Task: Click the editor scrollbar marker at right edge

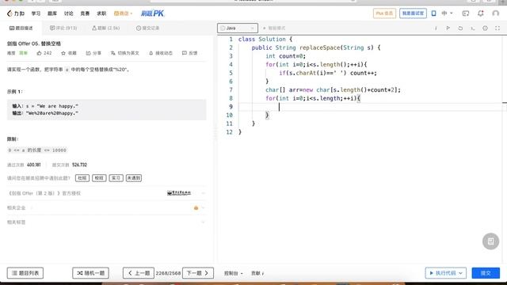Action: pos(505,103)
